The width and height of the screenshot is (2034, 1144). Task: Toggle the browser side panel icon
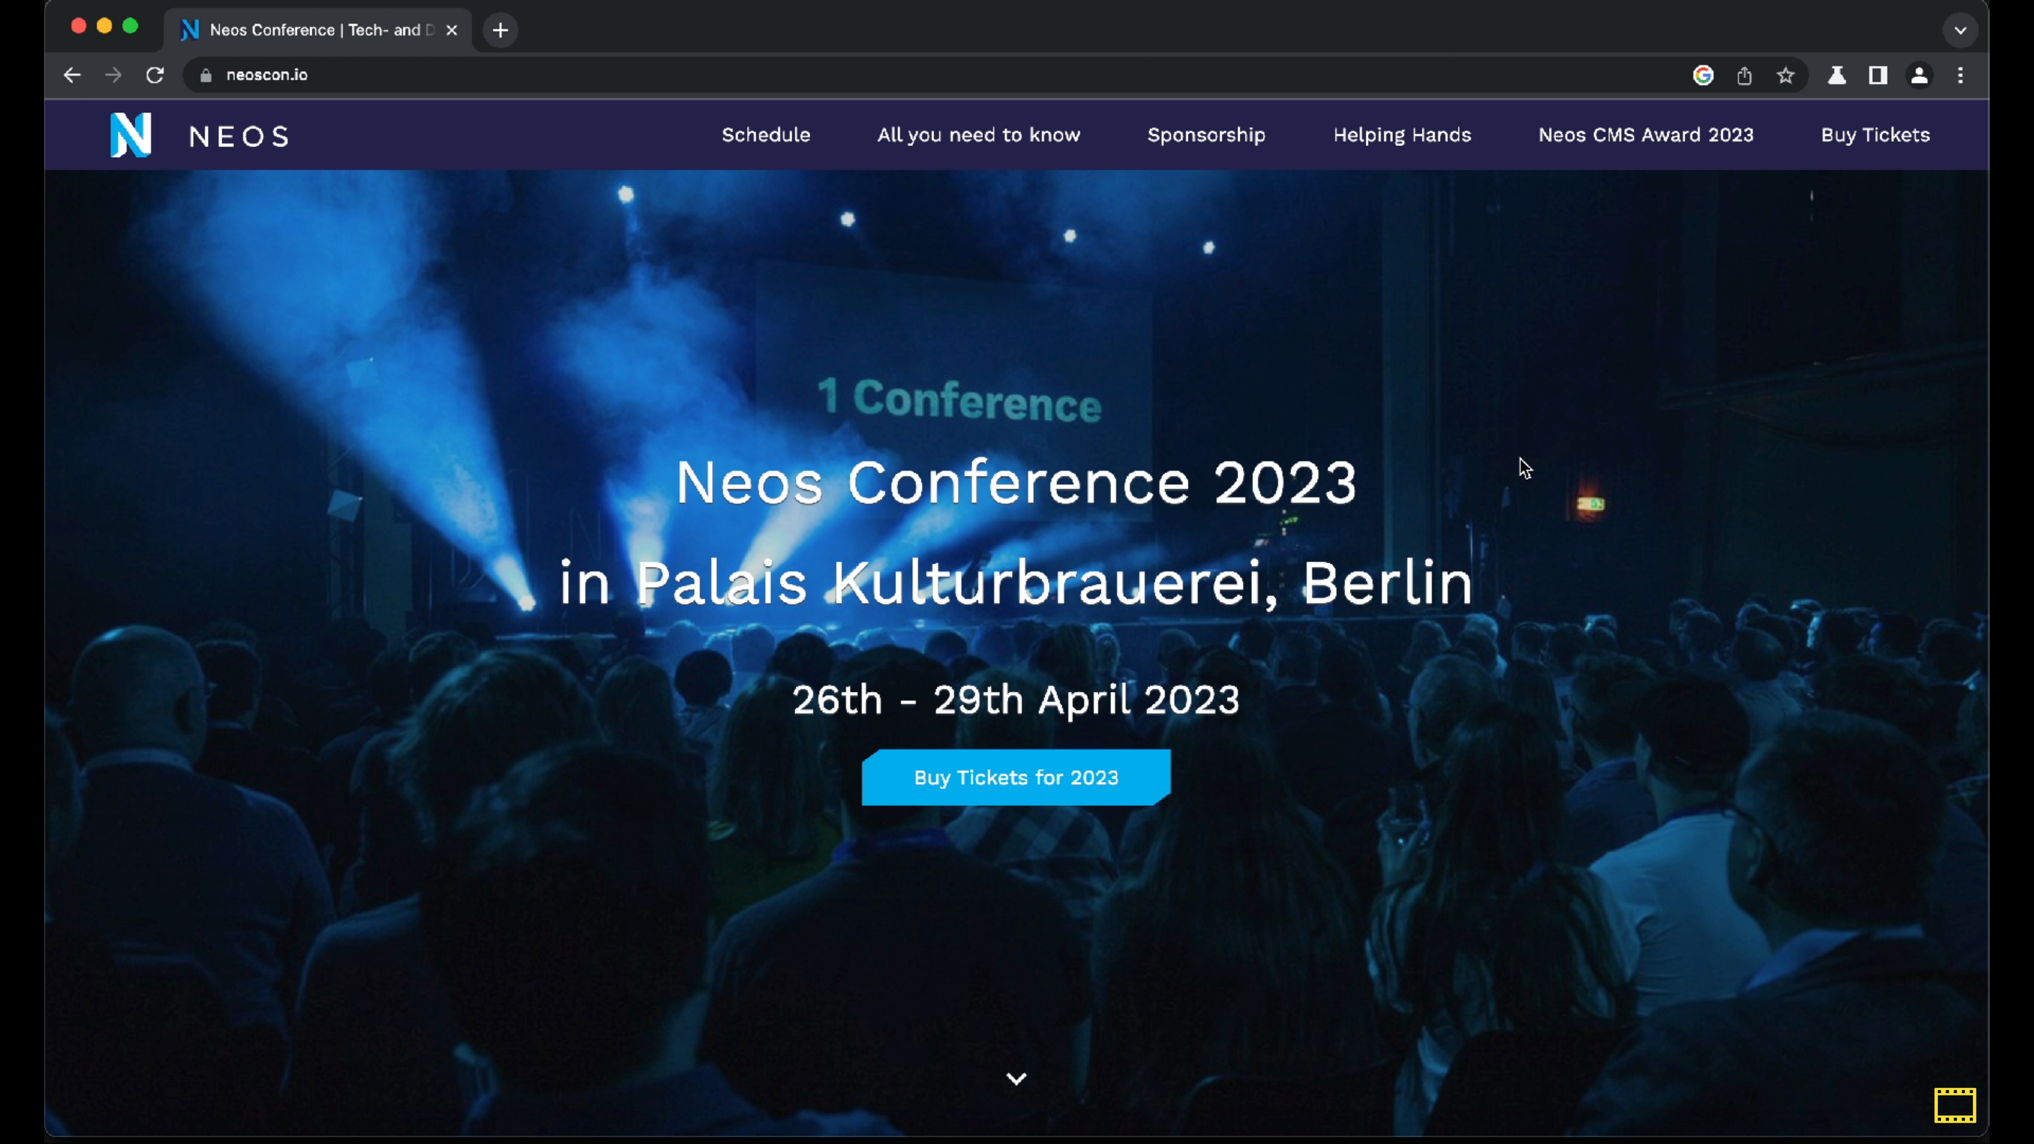point(1878,75)
